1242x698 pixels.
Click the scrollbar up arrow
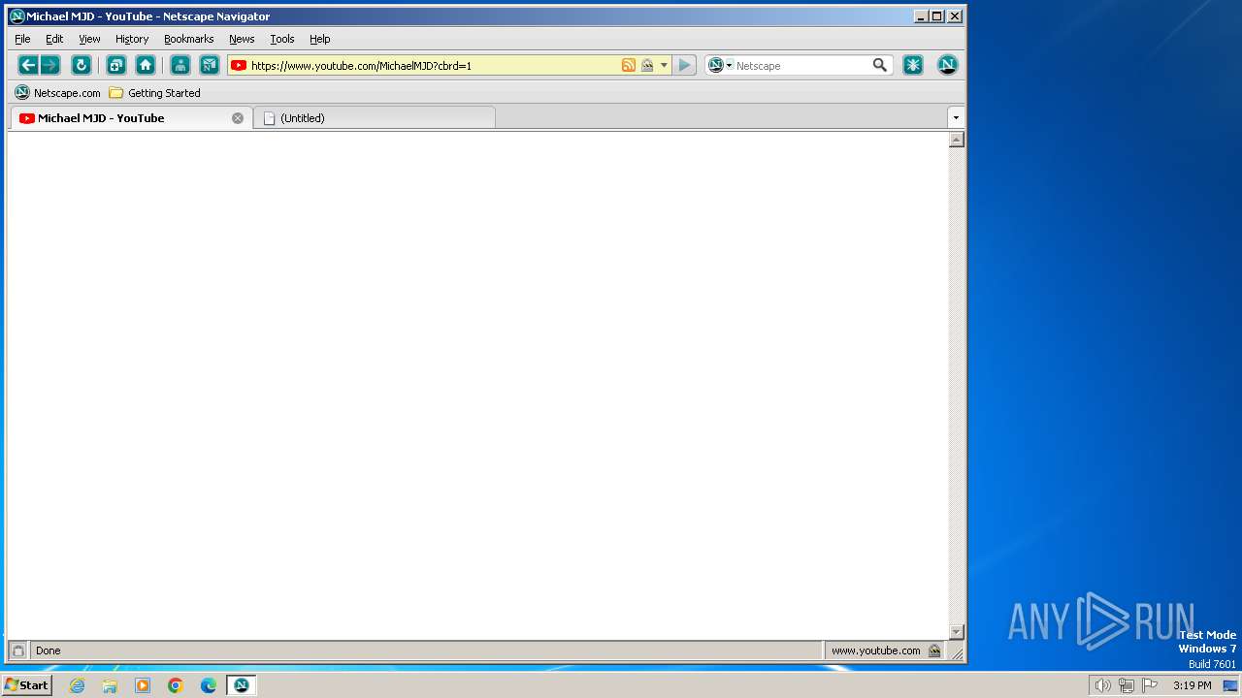[x=956, y=140]
